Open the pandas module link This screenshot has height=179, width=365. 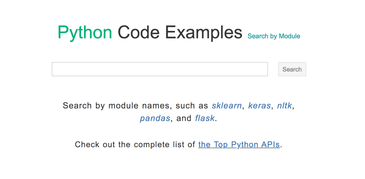[155, 119]
